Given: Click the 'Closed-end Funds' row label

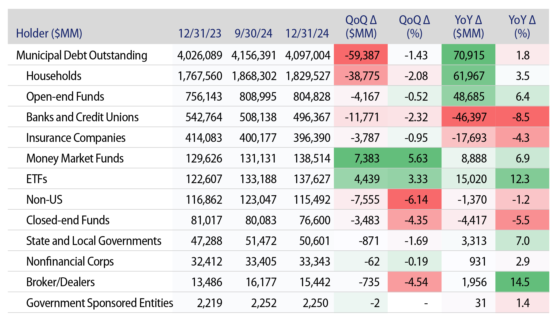Looking at the screenshot, I should coord(68,220).
